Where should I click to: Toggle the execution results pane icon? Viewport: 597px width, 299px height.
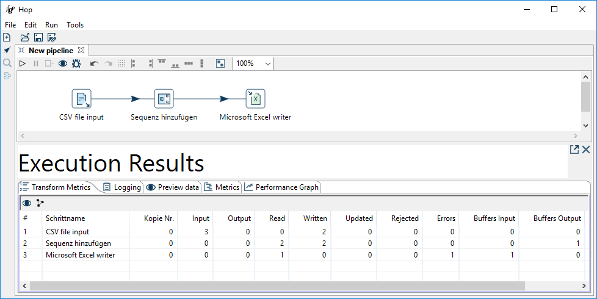pos(220,63)
